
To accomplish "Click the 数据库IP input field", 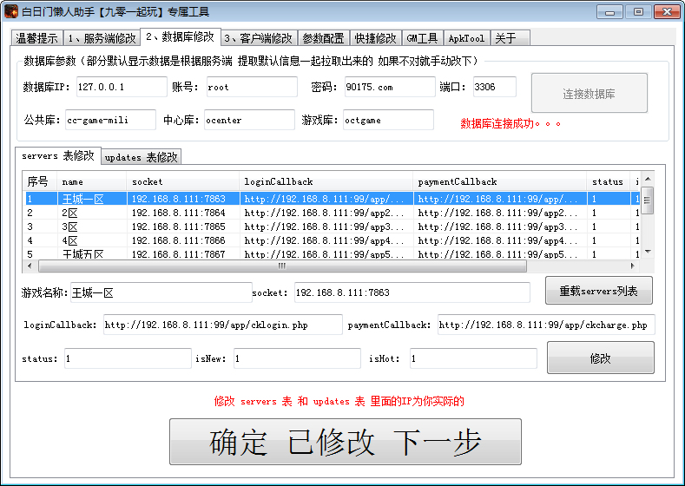I will coord(121,87).
